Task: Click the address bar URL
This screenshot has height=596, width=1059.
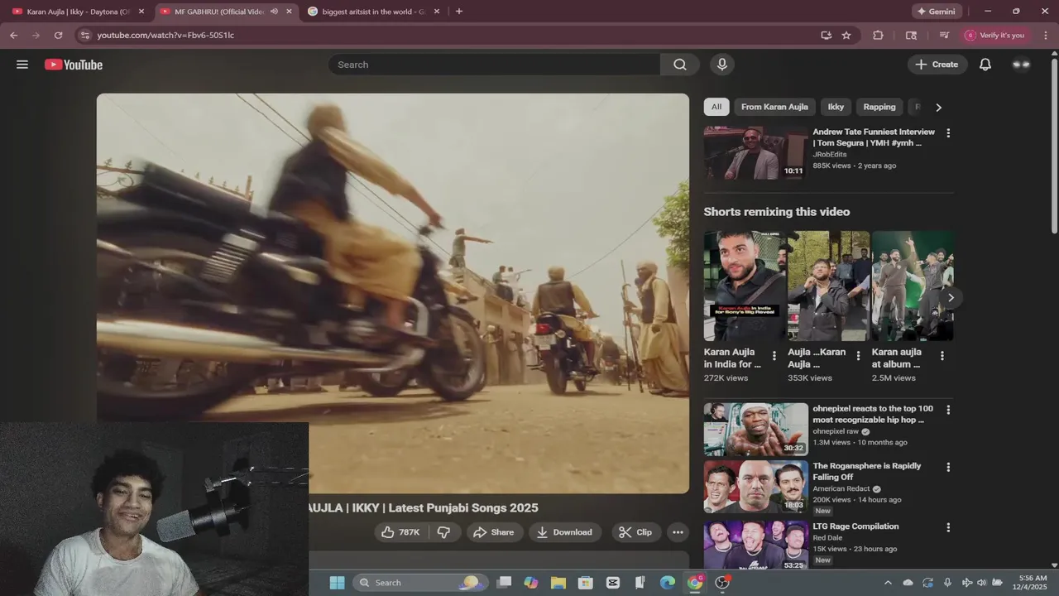Action: 165,36
